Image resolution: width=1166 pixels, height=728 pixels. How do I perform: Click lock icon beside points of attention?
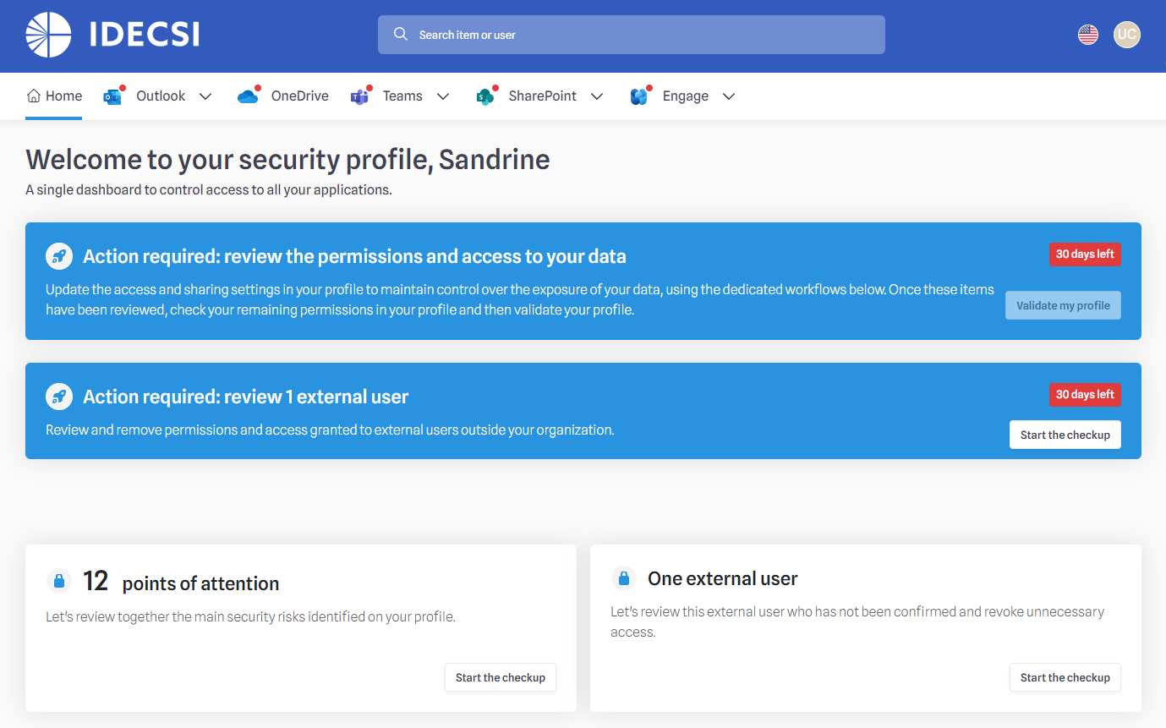click(59, 581)
